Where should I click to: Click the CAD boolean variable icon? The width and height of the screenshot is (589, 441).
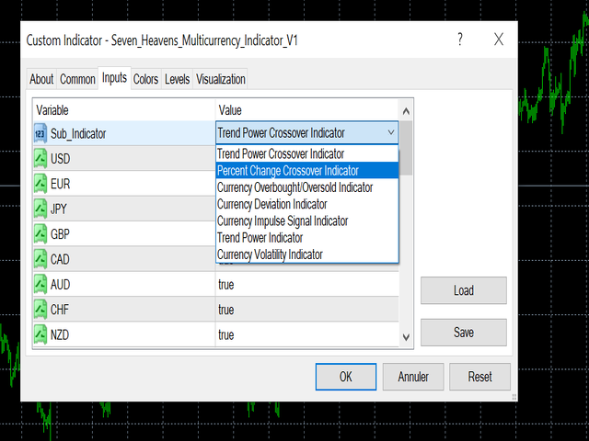point(40,259)
